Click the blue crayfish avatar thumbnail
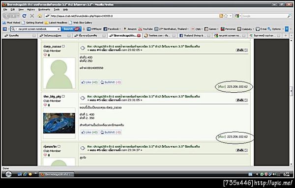This screenshot has height=188, width=295. (59, 123)
